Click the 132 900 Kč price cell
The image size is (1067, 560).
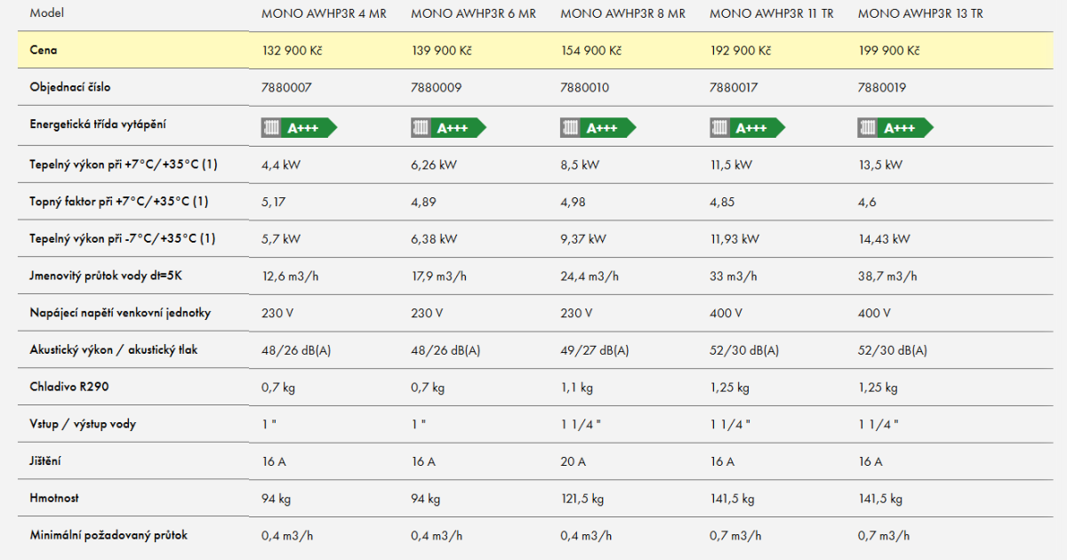pyautogui.click(x=292, y=51)
